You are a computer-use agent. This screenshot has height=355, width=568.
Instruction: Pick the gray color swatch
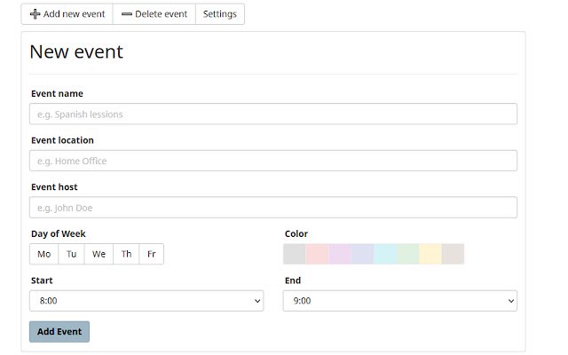[x=295, y=255]
